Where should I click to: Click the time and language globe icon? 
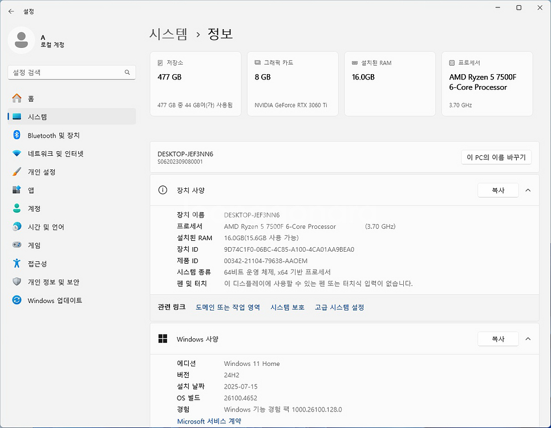pyautogui.click(x=17, y=227)
